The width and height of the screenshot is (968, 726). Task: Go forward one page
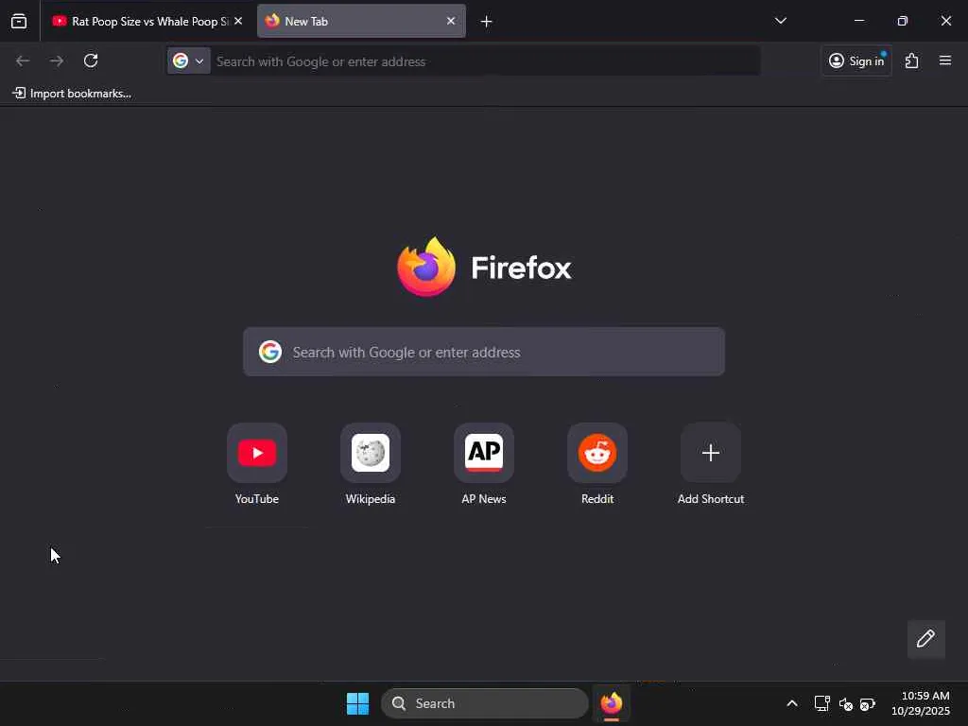click(57, 60)
